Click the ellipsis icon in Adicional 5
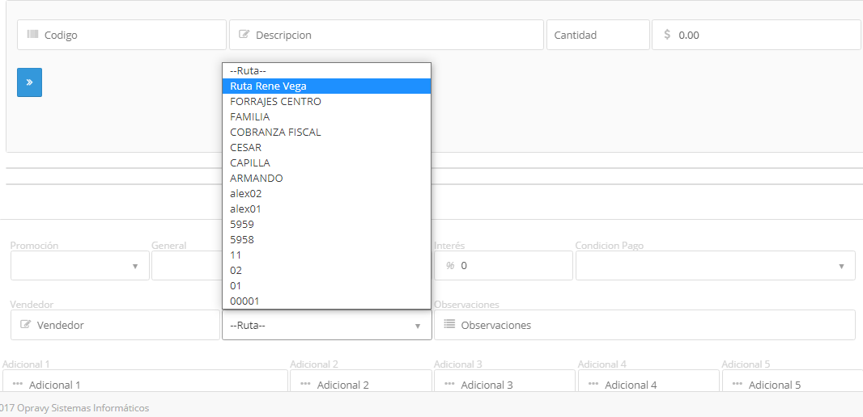The image size is (863, 417). coord(737,384)
